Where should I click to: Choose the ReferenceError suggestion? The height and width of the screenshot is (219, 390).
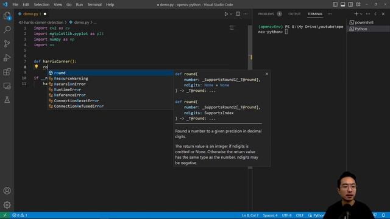111,95
